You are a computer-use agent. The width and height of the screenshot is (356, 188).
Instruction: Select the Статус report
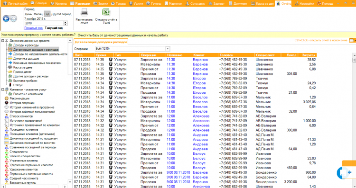[x=18, y=85]
